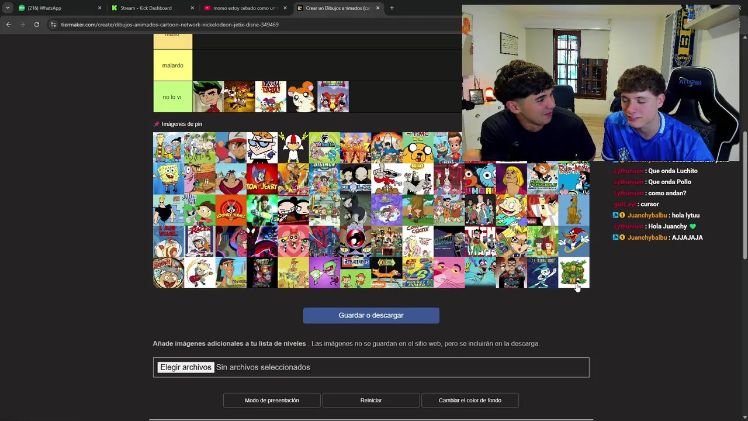This screenshot has width=748, height=421.
Task: Click the Kim Possible thumbnail
Action: pyautogui.click(x=542, y=179)
